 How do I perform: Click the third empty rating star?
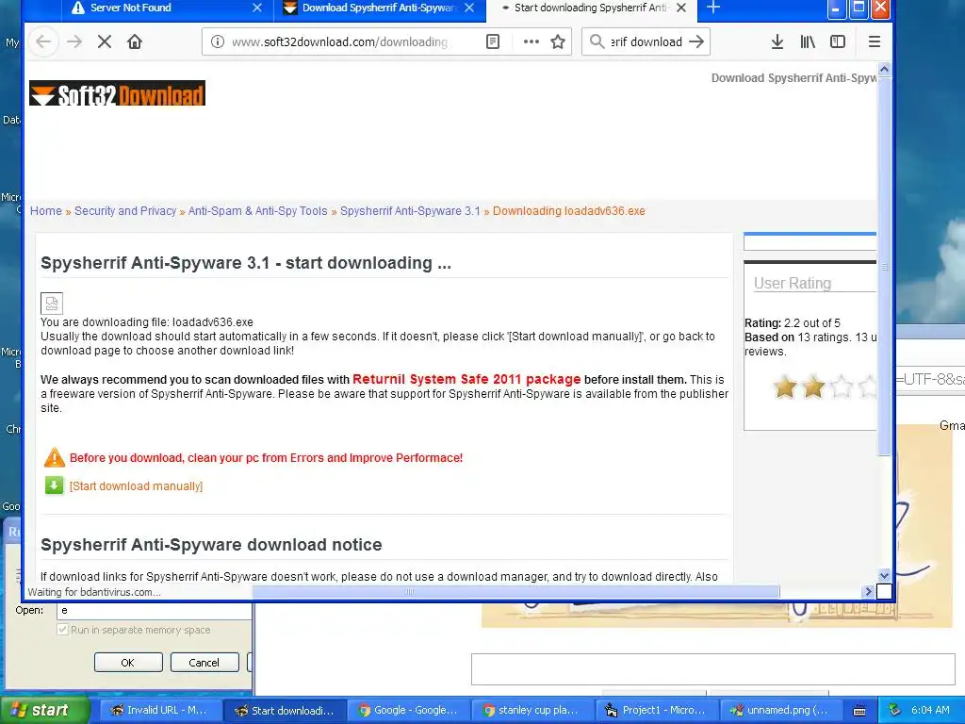tap(842, 387)
